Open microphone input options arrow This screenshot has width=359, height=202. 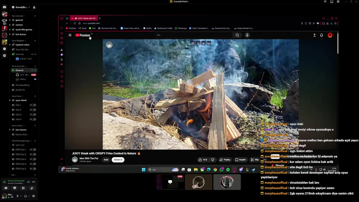20,196
